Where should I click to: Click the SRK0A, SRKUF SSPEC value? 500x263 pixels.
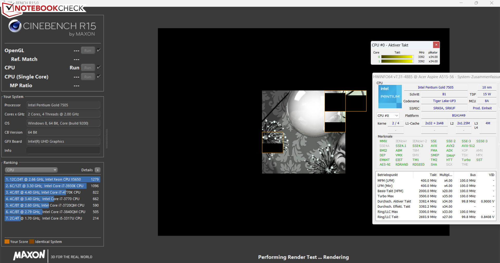tap(444, 108)
